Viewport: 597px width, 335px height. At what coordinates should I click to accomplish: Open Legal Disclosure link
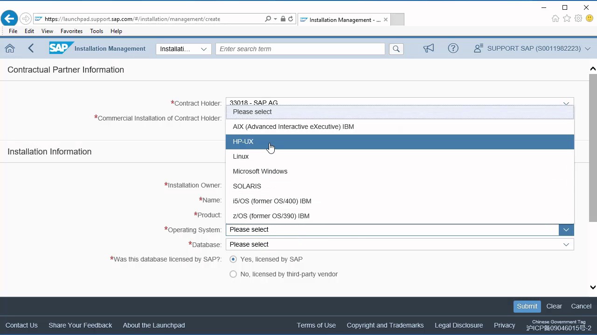[459, 325]
